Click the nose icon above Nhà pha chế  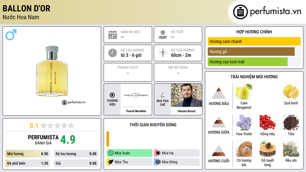162,95
